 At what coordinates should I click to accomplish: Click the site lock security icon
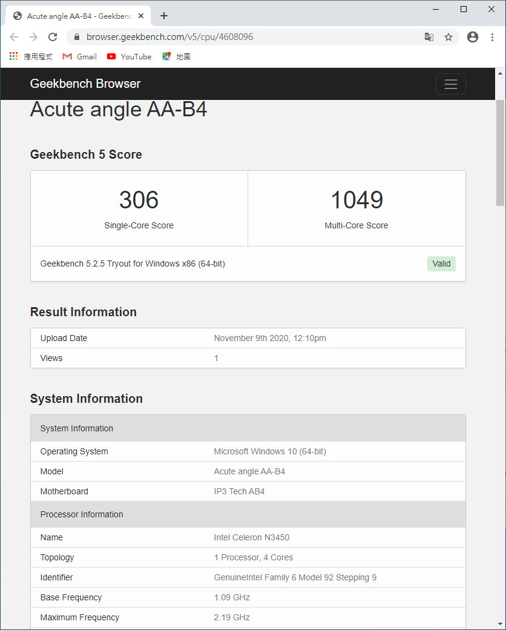77,37
